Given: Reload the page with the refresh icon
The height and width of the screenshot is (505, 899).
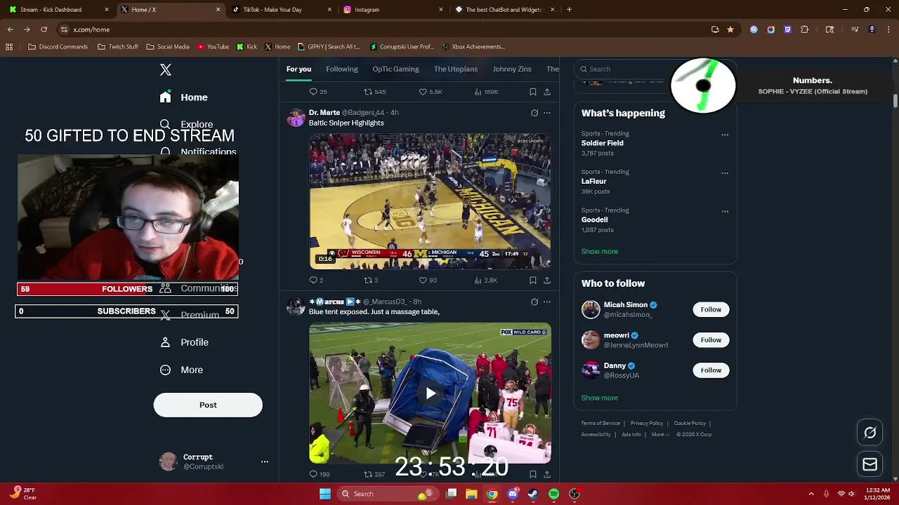Looking at the screenshot, I should point(44,29).
